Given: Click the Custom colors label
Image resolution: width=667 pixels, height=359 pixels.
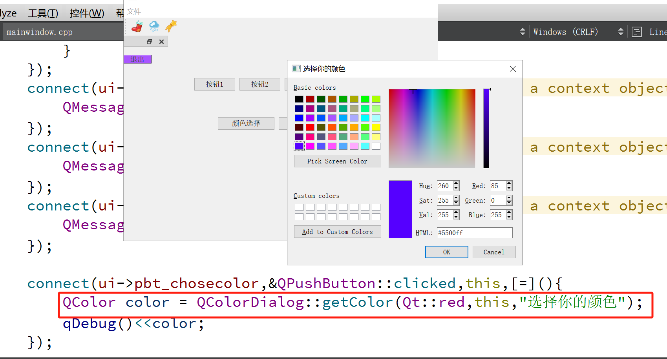Looking at the screenshot, I should coord(316,196).
